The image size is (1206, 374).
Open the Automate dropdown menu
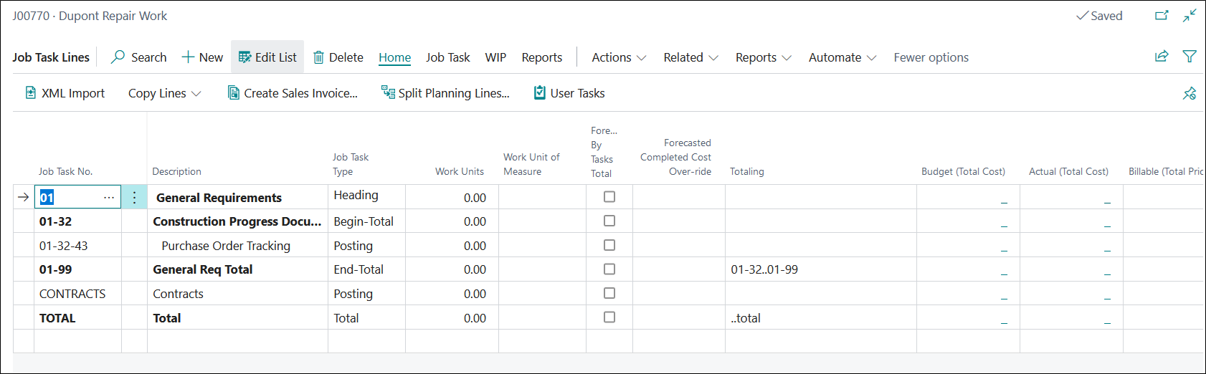842,57
